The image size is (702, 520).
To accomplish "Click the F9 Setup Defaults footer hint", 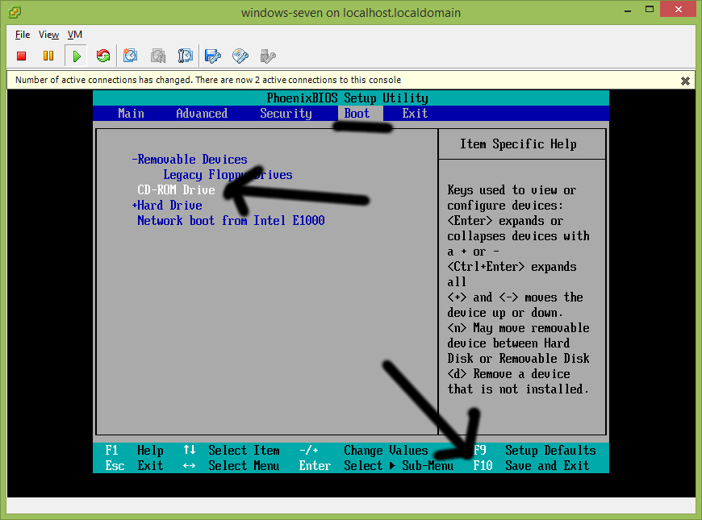I will tap(534, 450).
